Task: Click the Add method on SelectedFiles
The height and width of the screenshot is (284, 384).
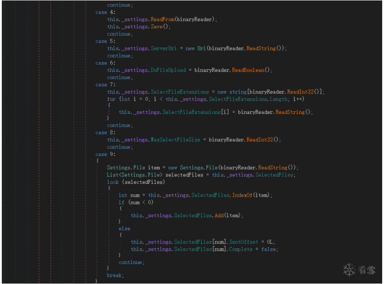Action: 219,215
